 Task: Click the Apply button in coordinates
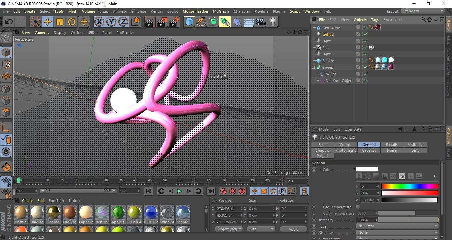(x=293, y=229)
